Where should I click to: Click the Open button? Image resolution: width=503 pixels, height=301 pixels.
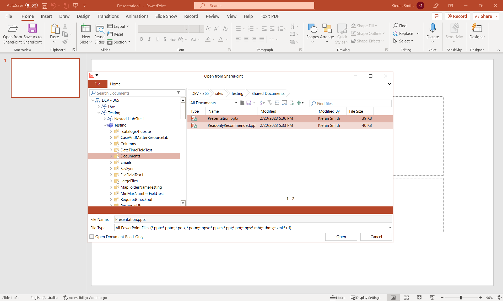tap(341, 237)
